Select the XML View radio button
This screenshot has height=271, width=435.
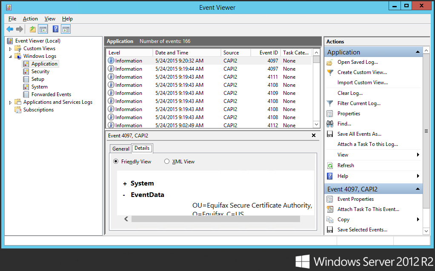pyautogui.click(x=167, y=161)
